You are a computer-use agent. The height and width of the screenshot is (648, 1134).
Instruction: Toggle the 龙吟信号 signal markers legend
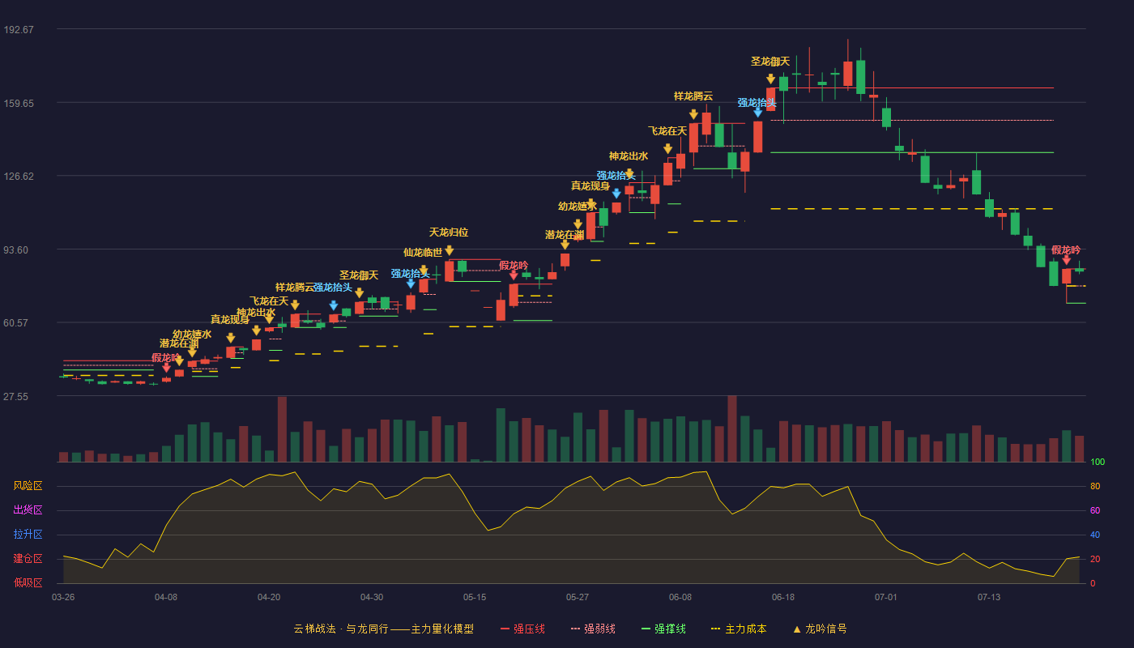[820, 629]
